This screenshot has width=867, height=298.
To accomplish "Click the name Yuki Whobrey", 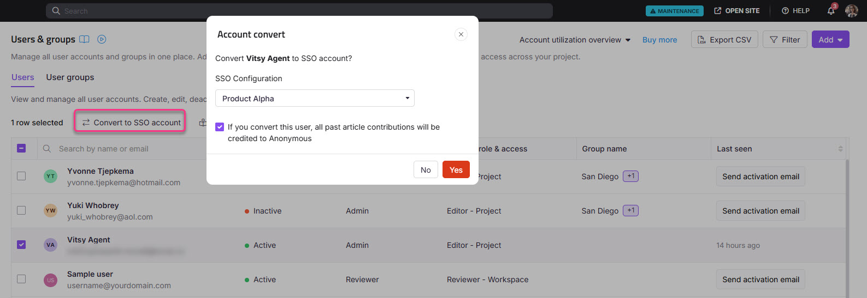I will point(93,205).
